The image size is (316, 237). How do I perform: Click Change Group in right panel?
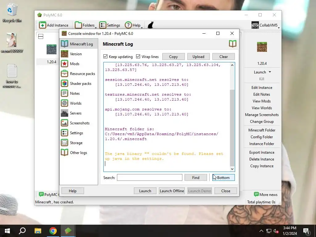[x=262, y=122]
